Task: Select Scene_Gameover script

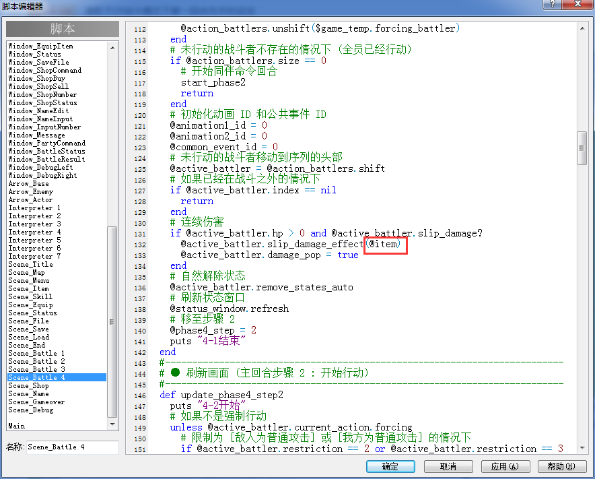Action: point(36,402)
